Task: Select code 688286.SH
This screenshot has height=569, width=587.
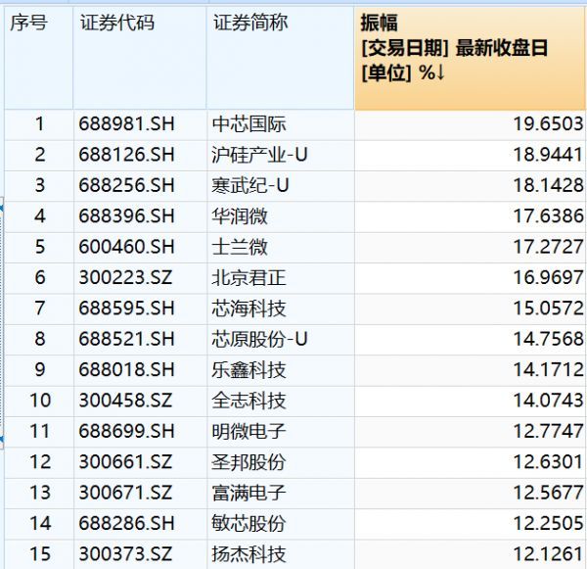Action: (126, 524)
